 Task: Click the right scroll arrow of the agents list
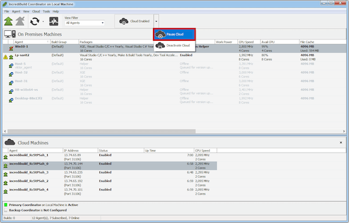pos(344,131)
